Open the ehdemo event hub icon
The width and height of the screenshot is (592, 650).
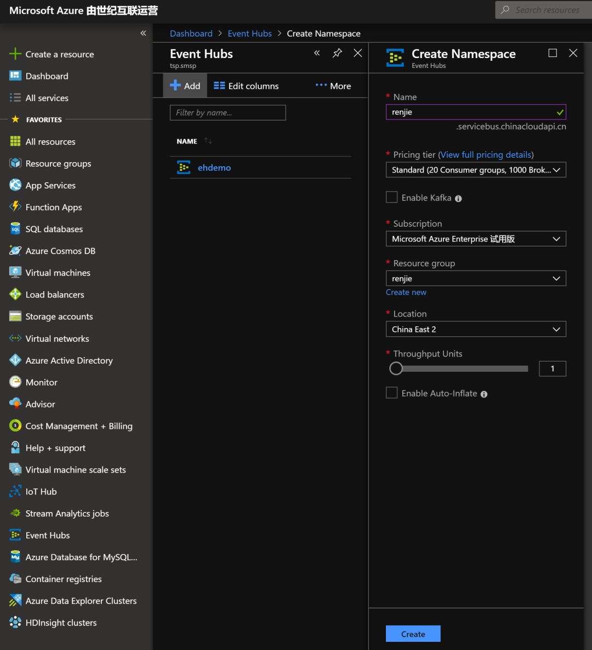point(184,168)
